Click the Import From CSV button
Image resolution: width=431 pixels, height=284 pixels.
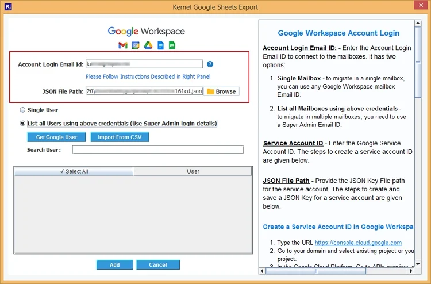click(120, 137)
